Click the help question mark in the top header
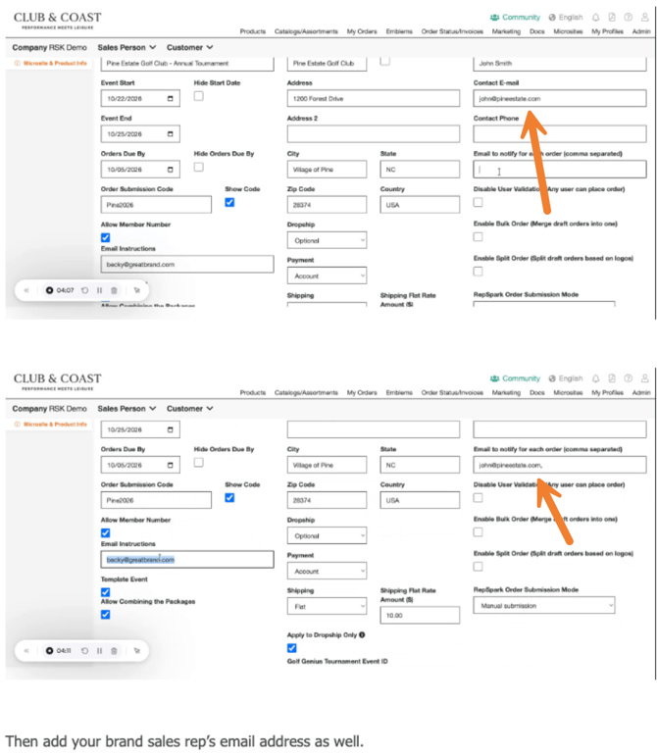Screen dimensions: 657x755 [x=628, y=17]
